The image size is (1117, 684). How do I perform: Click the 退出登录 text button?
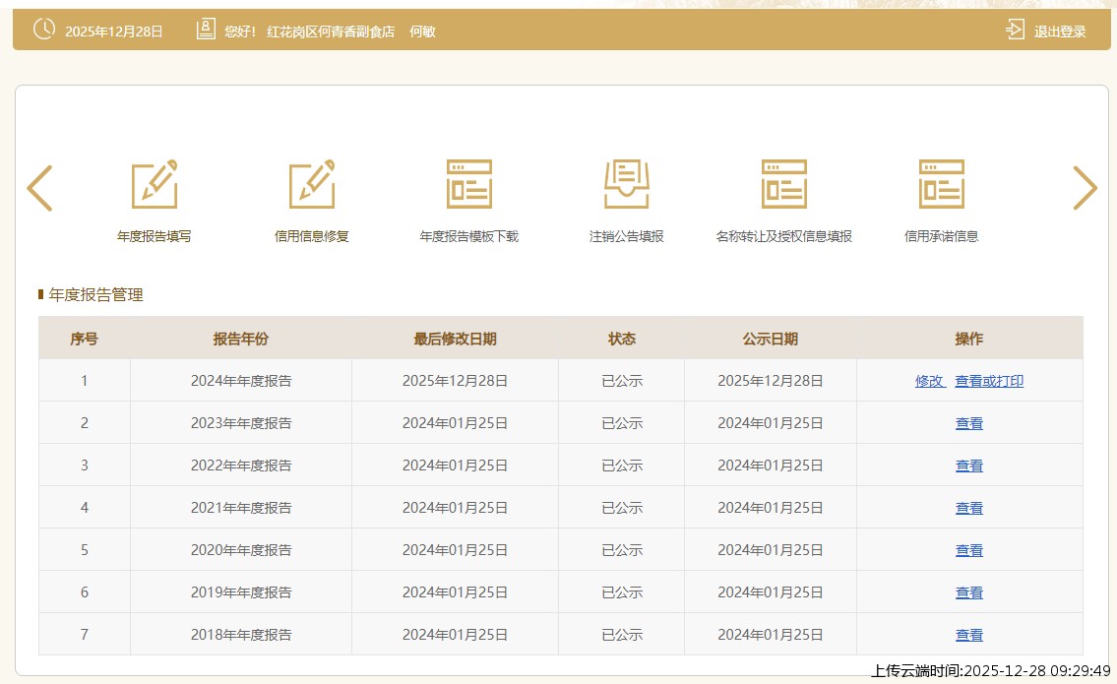point(1060,31)
